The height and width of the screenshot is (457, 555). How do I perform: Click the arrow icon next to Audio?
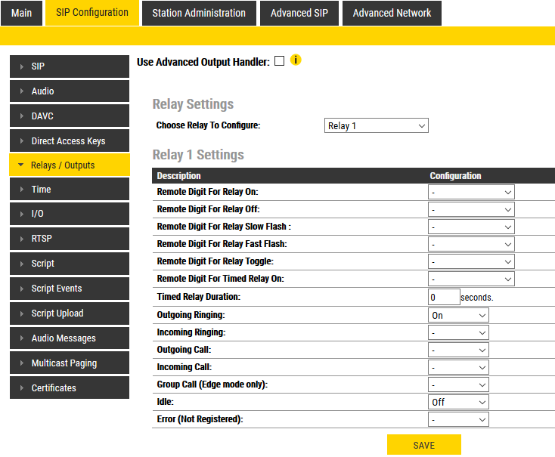21,91
